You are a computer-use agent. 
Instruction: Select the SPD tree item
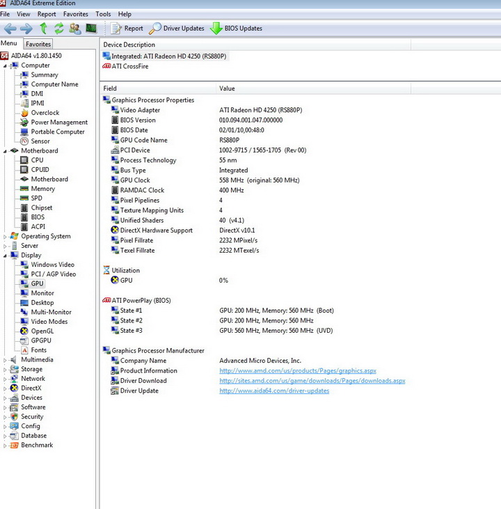coord(36,198)
